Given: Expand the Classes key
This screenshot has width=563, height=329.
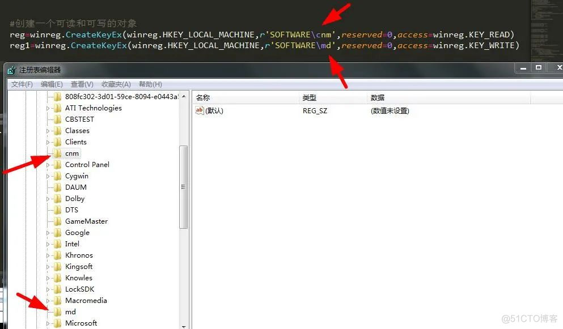Looking at the screenshot, I should click(x=49, y=130).
